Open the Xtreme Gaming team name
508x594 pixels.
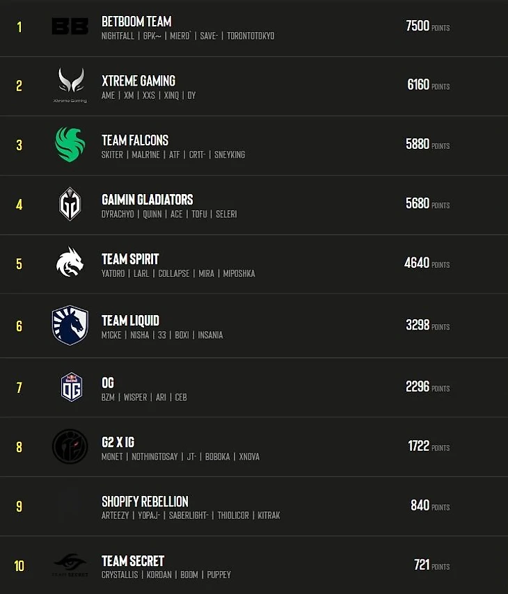click(138, 81)
